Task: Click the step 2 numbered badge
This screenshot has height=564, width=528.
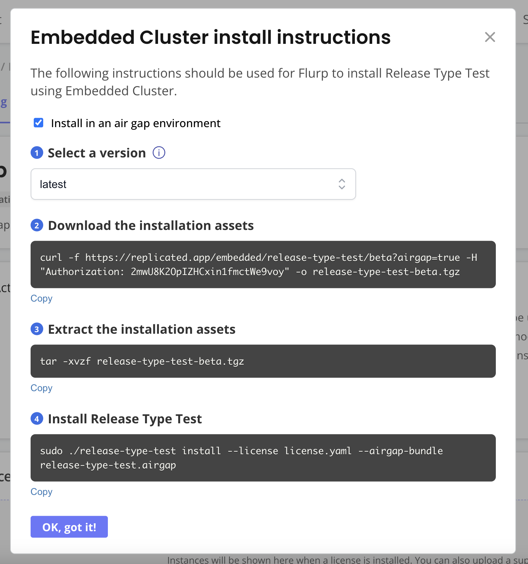Action: click(37, 225)
